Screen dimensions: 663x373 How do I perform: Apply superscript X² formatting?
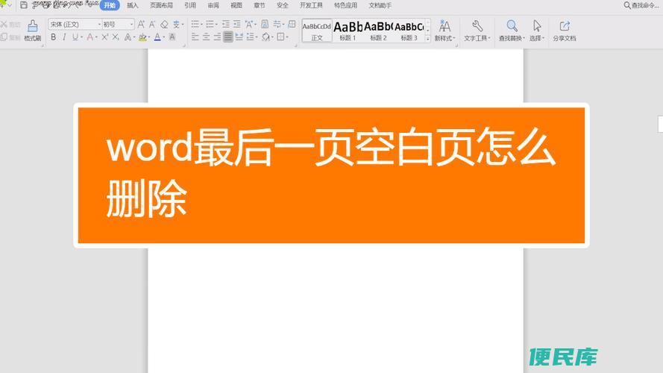point(105,37)
